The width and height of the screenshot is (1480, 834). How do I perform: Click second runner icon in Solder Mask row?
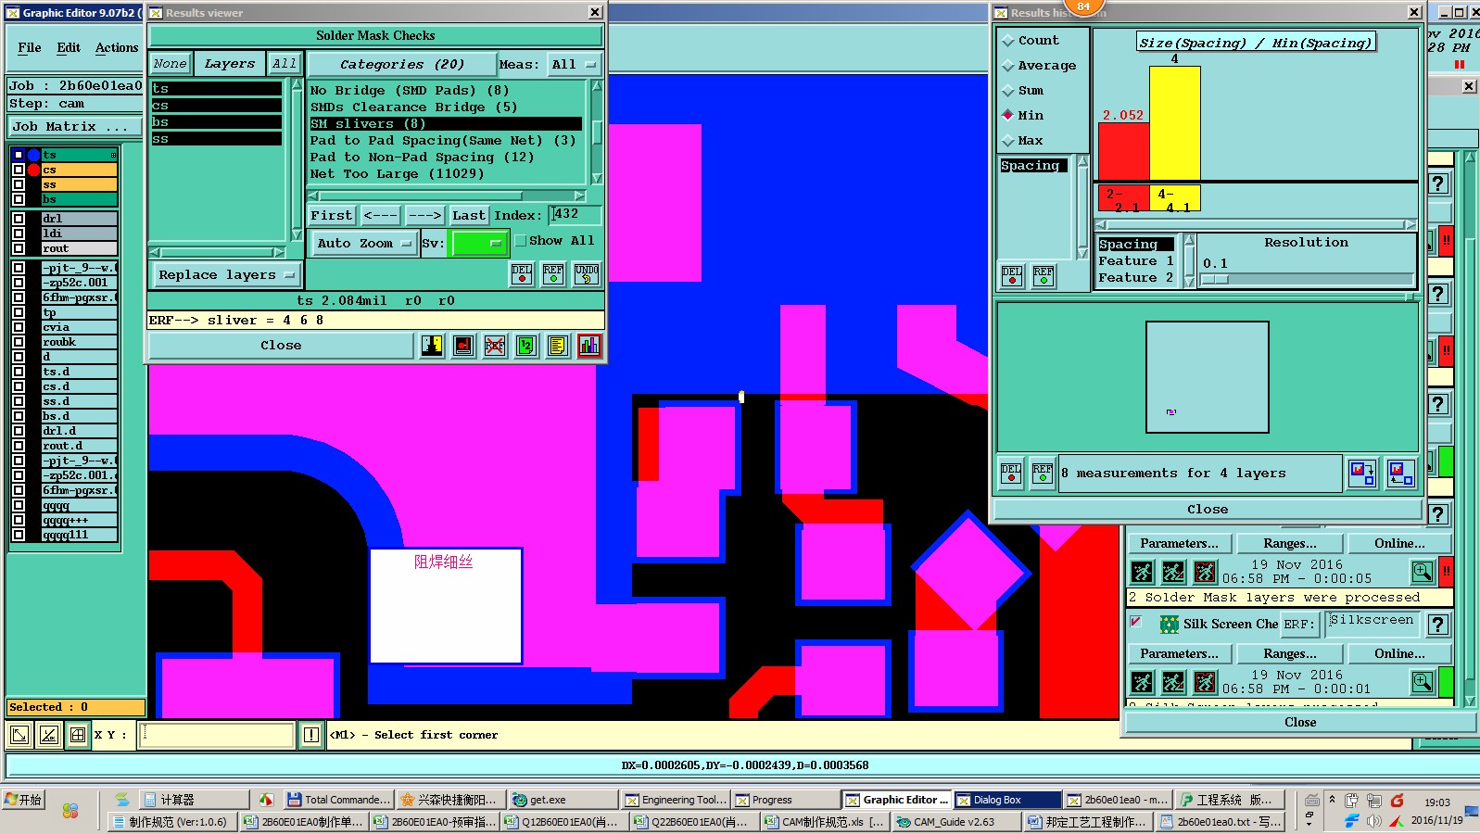click(1173, 572)
